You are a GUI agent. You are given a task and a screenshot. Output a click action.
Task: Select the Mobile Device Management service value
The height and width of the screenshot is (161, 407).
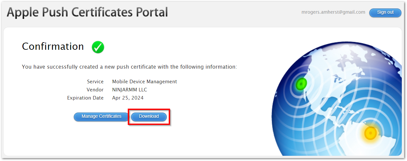[x=145, y=82]
